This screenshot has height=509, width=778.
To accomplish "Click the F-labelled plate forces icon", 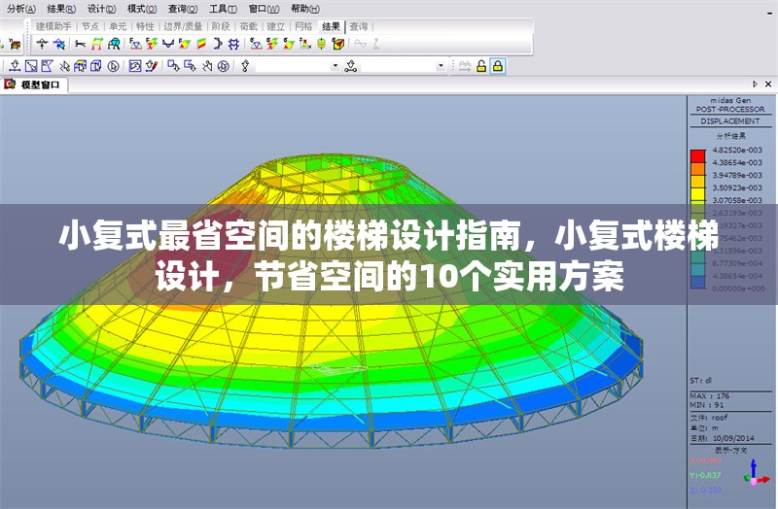I will (185, 44).
